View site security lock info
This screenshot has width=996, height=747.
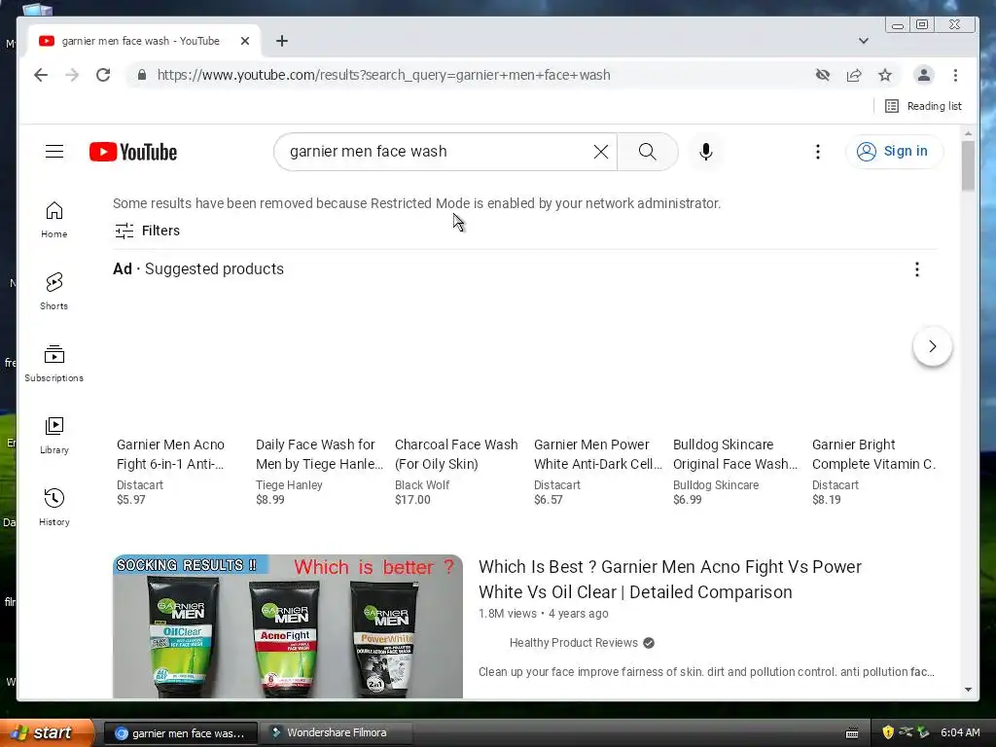pyautogui.click(x=142, y=75)
